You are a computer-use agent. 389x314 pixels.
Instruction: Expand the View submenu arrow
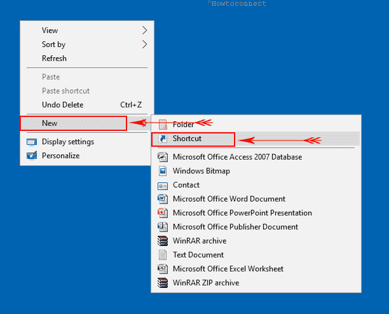click(145, 31)
